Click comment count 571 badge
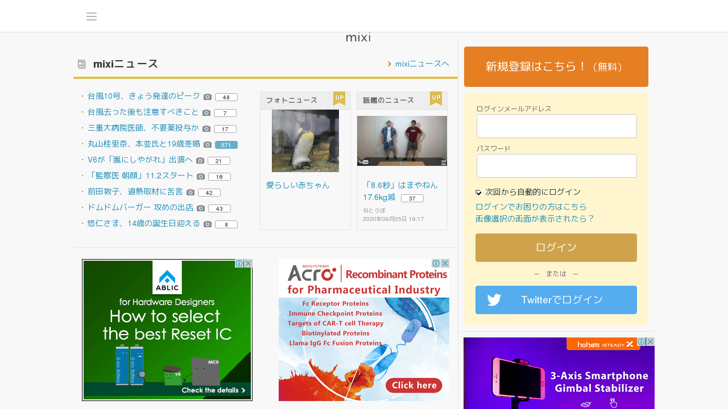The width and height of the screenshot is (728, 409). (226, 145)
